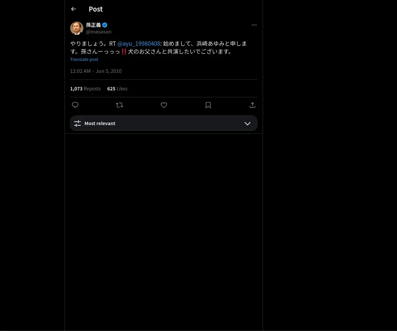
Task: Share the post using the upload icon
Action: coord(252,105)
